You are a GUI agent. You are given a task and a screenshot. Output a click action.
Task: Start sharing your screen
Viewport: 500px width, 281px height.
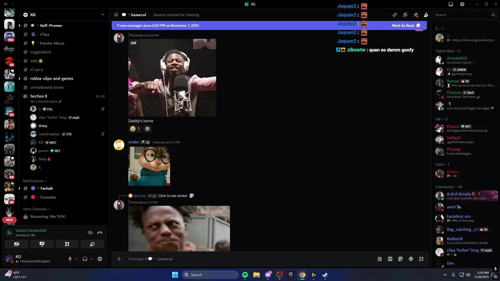click(42, 244)
